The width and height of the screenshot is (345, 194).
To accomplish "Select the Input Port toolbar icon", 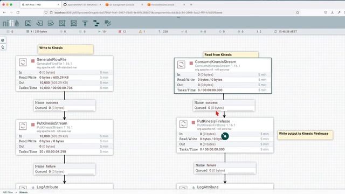I will pyautogui.click(x=39, y=23).
